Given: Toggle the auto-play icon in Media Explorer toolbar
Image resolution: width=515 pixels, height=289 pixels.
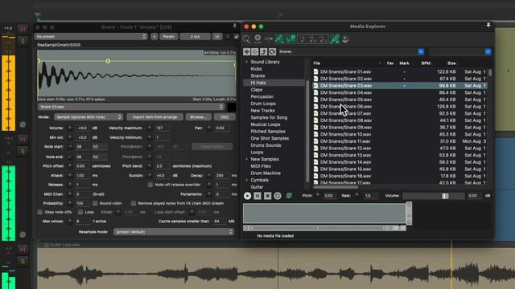Looking at the screenshot, I should (x=257, y=39).
